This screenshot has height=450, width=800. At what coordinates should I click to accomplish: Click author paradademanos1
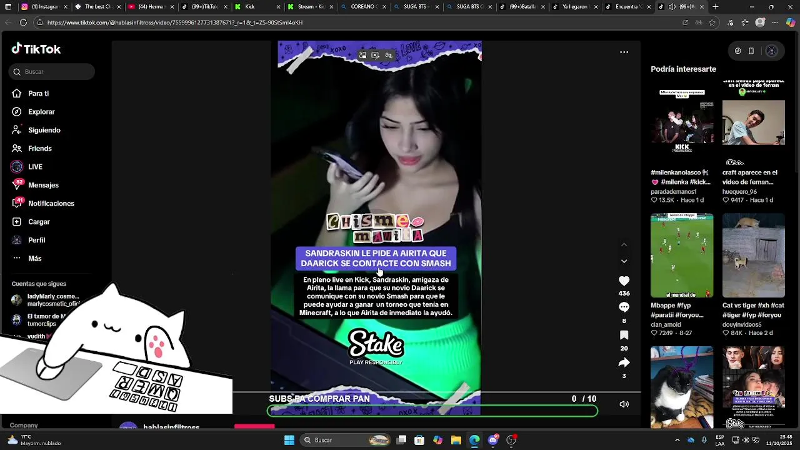pos(673,192)
